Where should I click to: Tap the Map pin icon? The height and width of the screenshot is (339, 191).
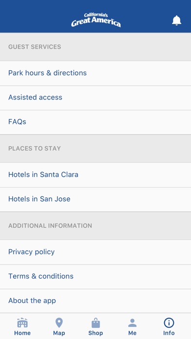click(x=59, y=323)
